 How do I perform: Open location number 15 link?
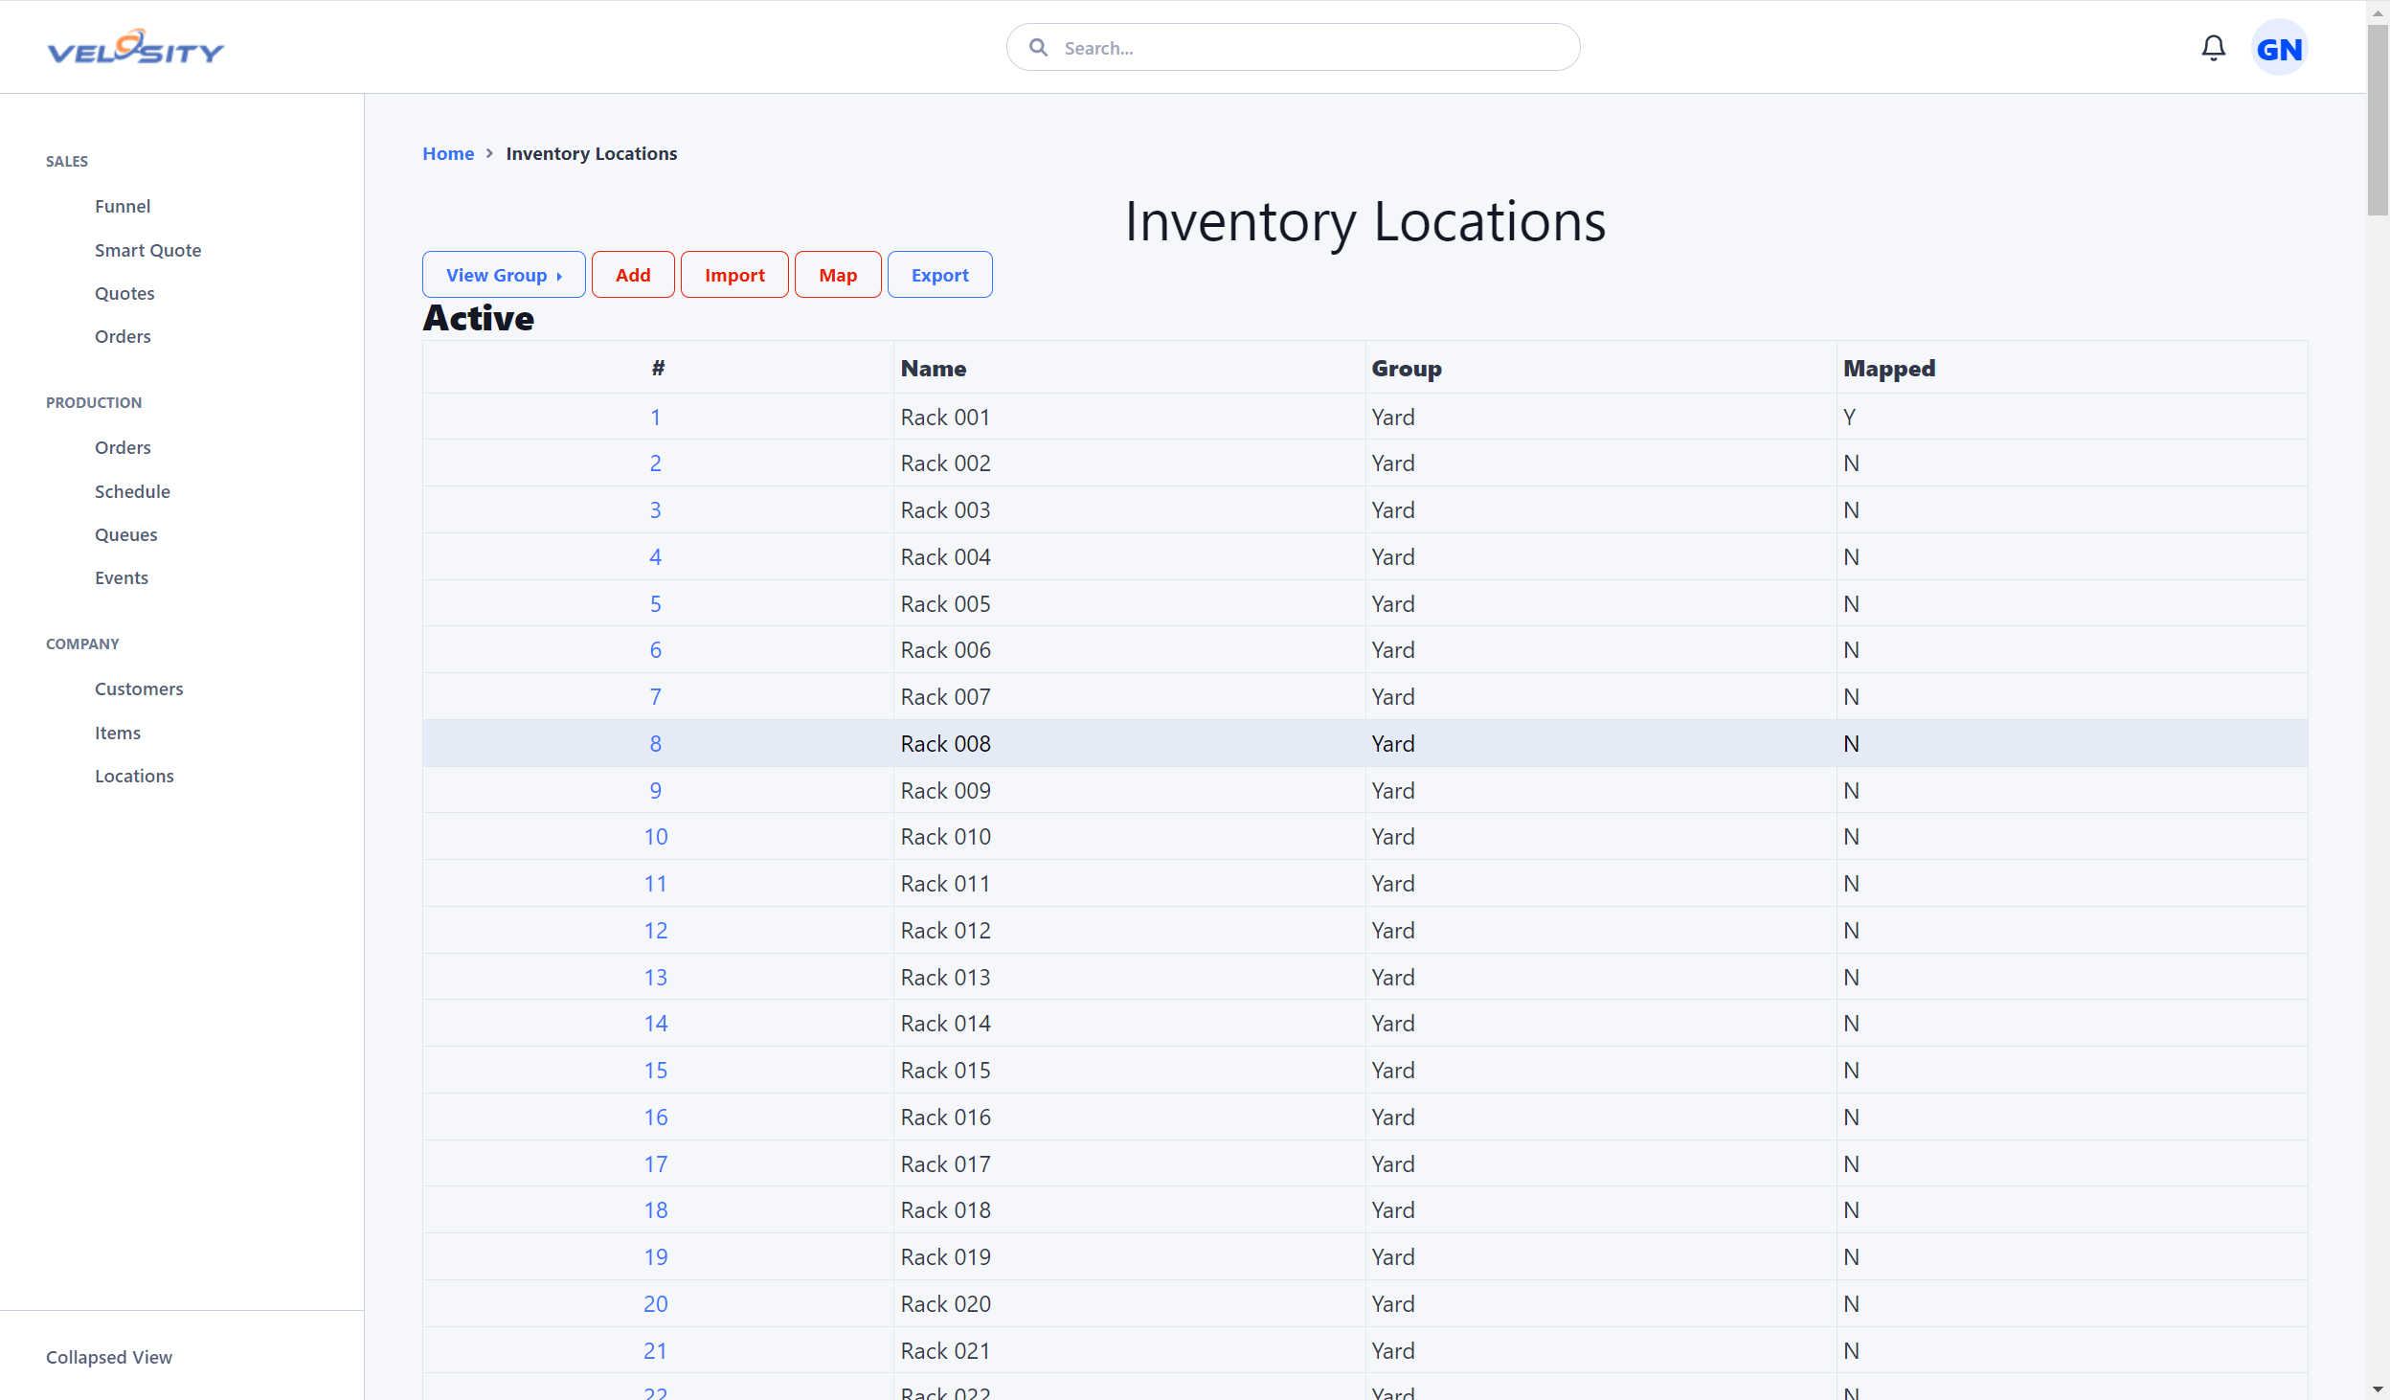coord(655,1071)
